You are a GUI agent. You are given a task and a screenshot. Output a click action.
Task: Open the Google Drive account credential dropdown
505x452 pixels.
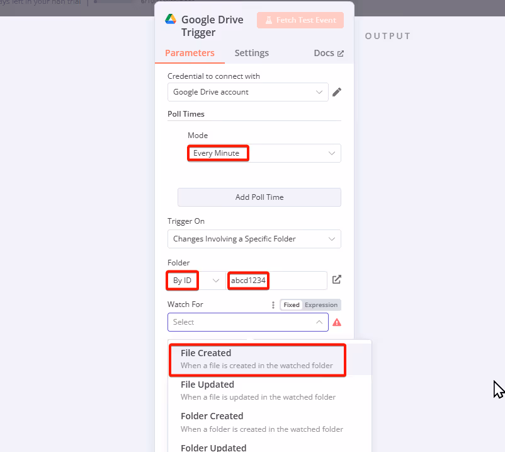tap(248, 92)
